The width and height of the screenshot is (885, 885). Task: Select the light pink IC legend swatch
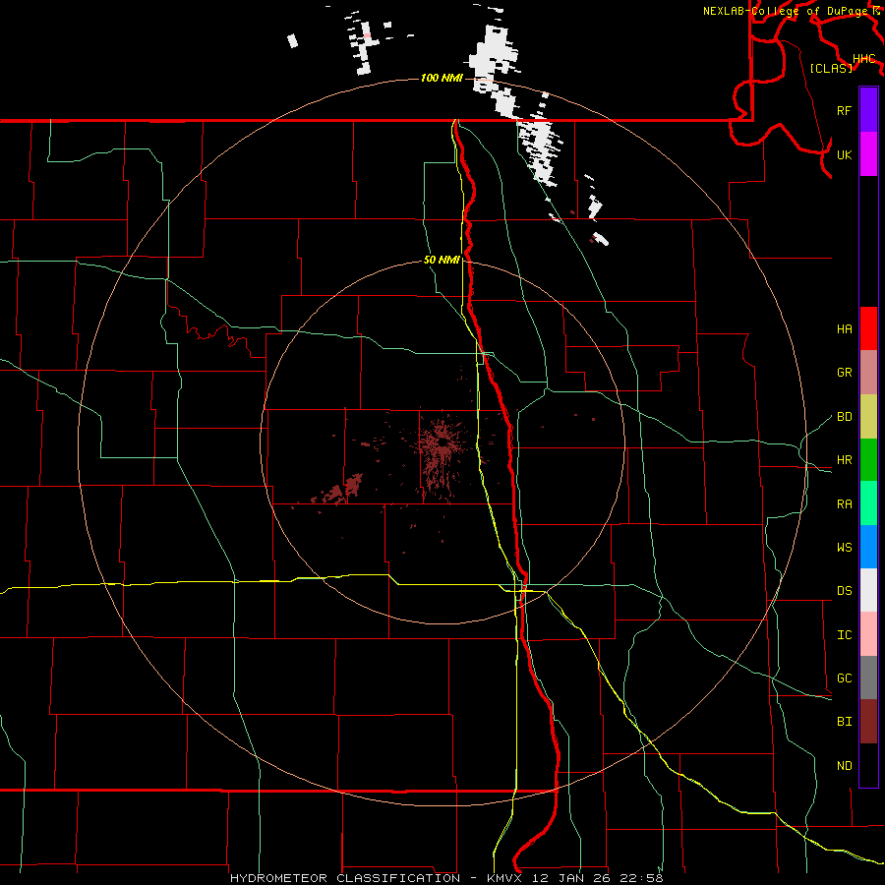coord(868,634)
